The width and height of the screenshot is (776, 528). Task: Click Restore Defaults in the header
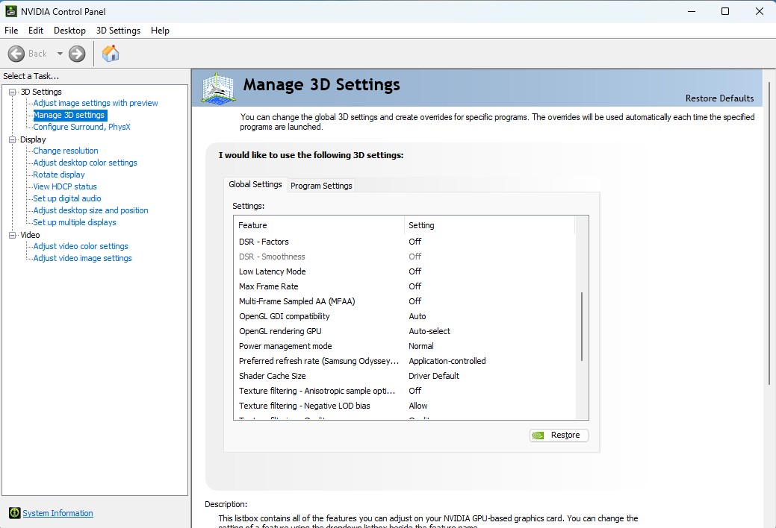point(719,98)
